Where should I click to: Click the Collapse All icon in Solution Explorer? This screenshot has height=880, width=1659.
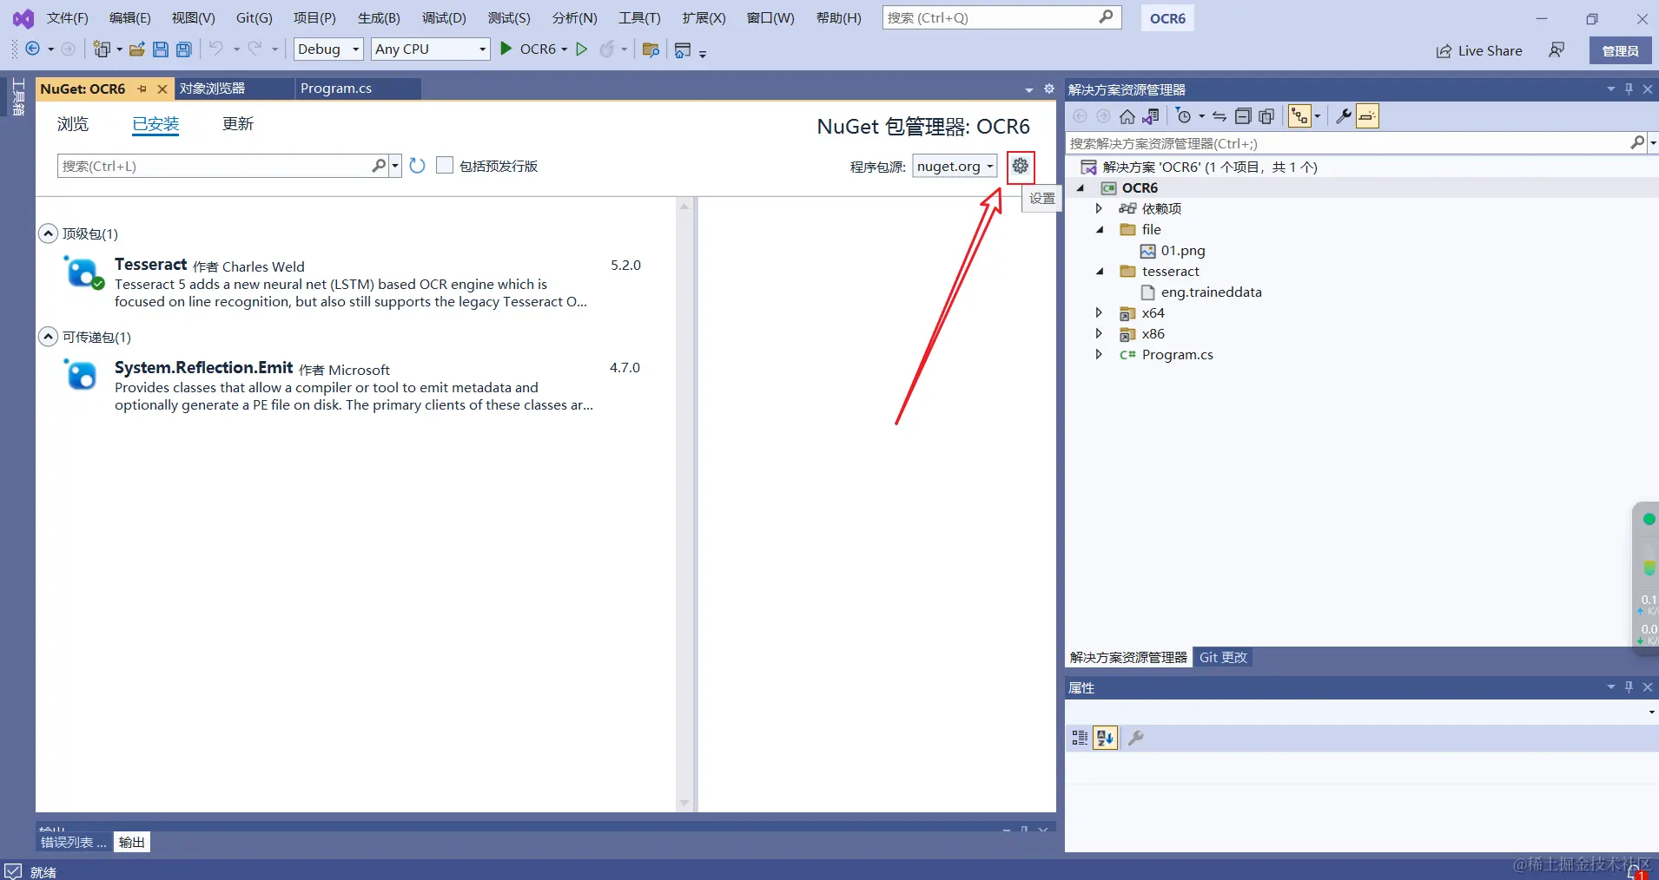(x=1243, y=116)
